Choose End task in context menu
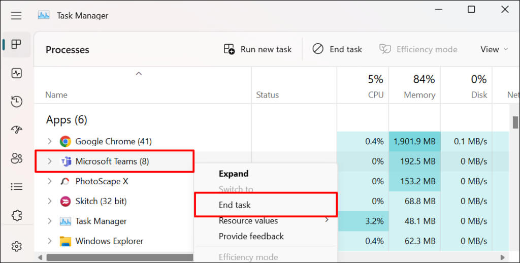This screenshot has height=263, width=520. point(235,205)
